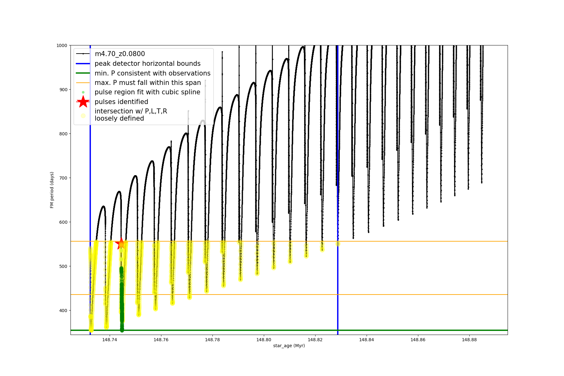This screenshot has width=564, height=376.
Task: Click the 'star_age (Myr)' x-axis label
Action: pyautogui.click(x=289, y=346)
